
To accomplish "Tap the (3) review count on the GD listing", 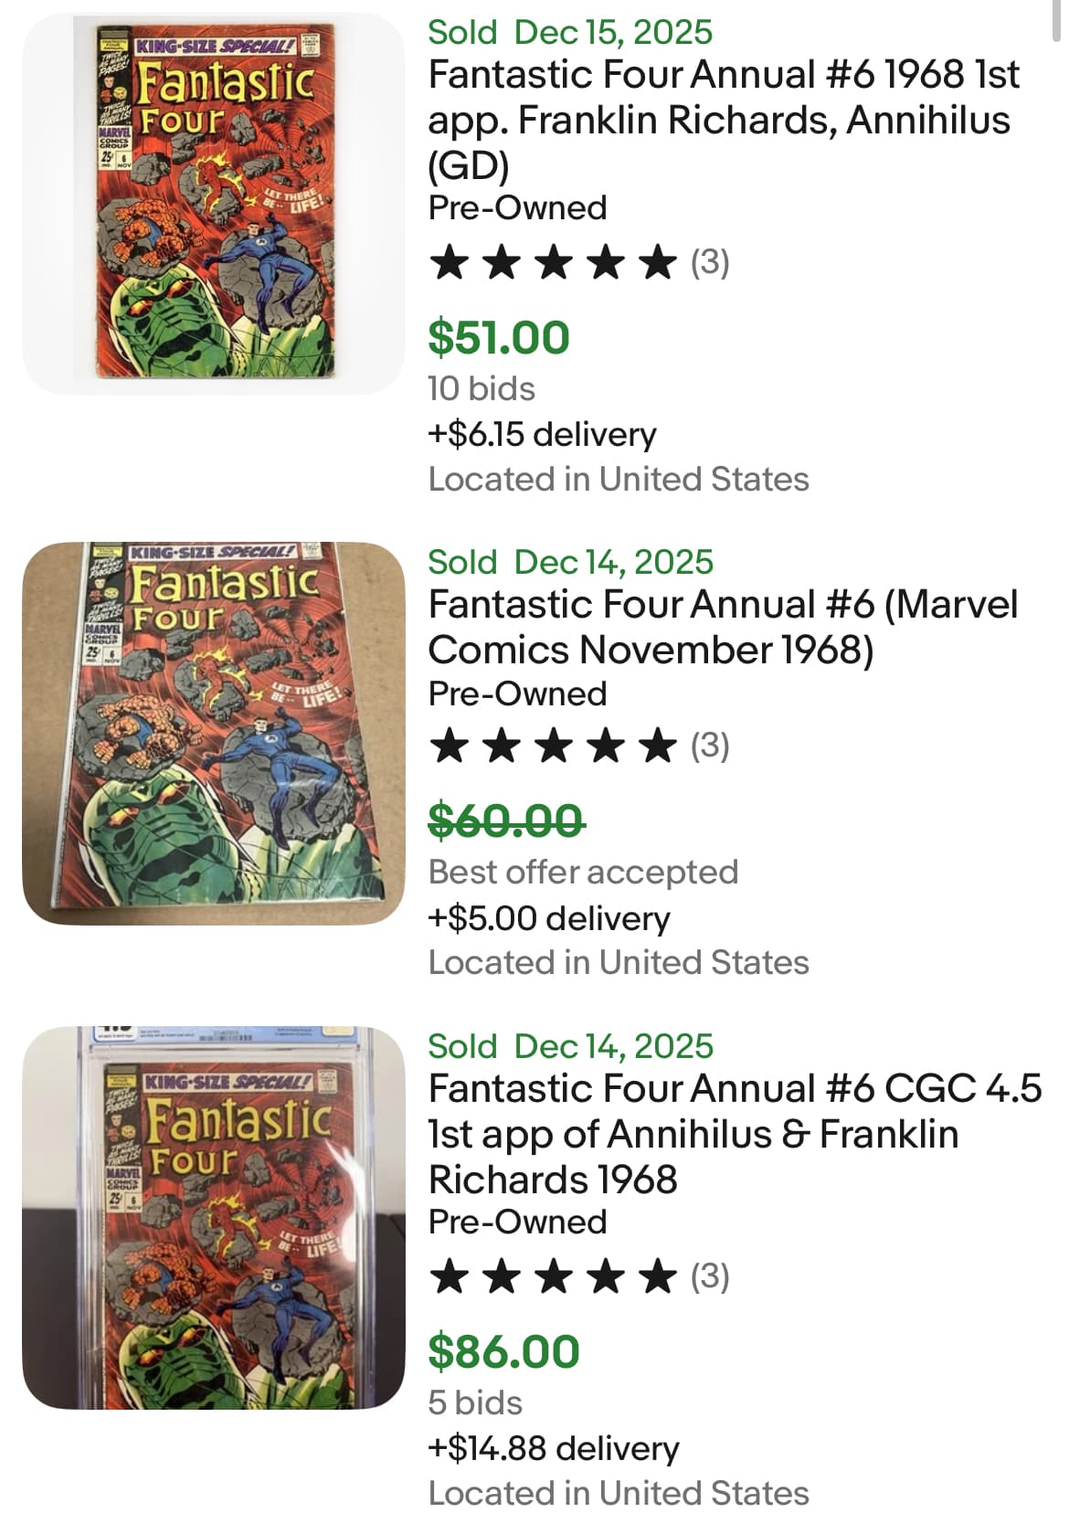I will click(710, 263).
